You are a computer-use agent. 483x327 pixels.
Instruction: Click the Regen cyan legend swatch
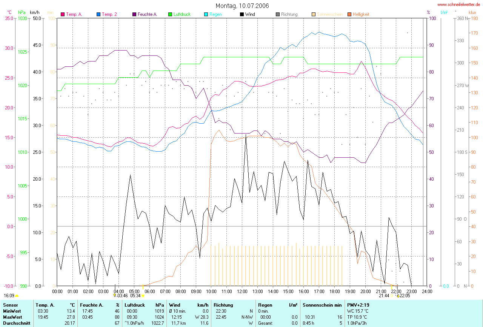pos(206,14)
